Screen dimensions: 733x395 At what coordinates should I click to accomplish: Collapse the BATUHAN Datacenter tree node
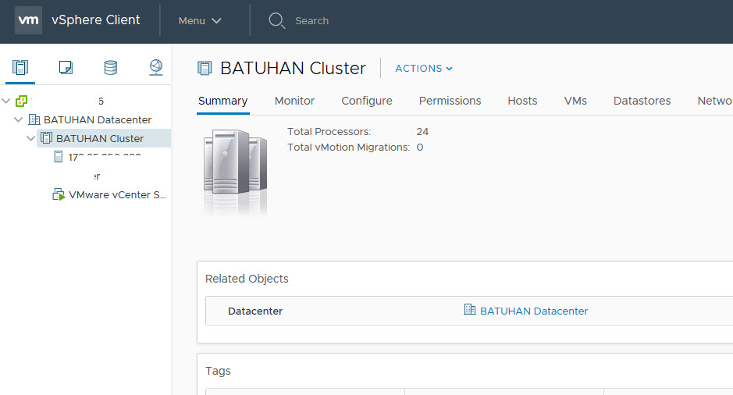click(19, 119)
